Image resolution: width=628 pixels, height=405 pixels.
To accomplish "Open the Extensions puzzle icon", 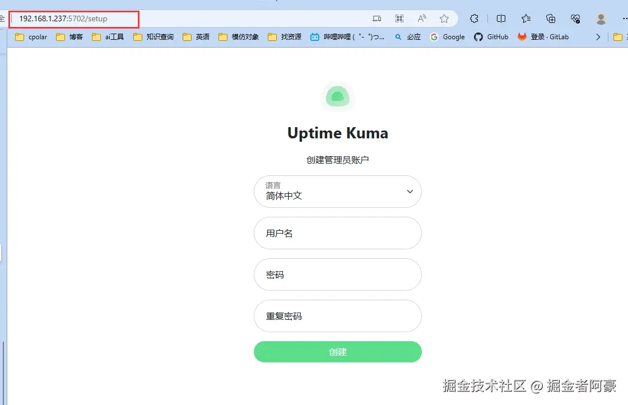I will [x=474, y=18].
